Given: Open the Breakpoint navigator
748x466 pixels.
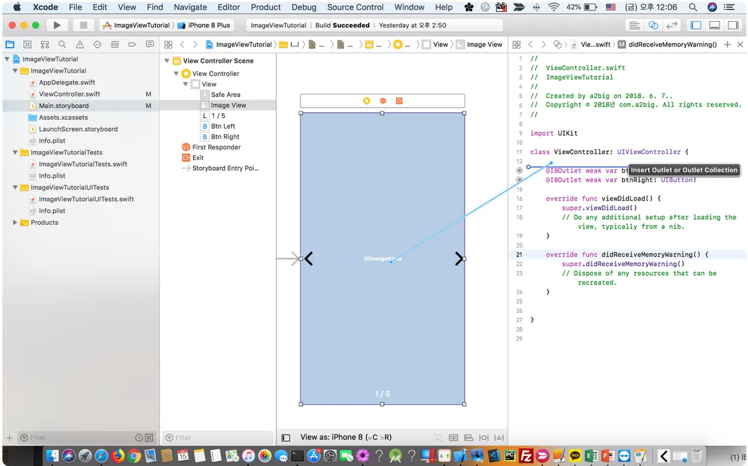Looking at the screenshot, I should [133, 44].
